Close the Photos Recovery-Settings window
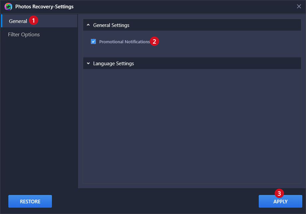This screenshot has width=306, height=214. [x=299, y=6]
